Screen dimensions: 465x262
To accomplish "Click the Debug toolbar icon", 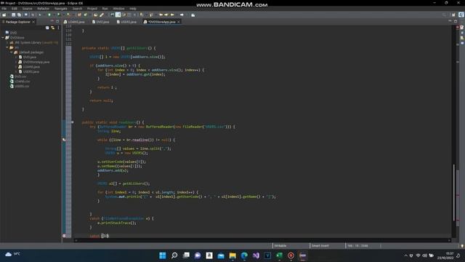I will (x=40, y=15).
